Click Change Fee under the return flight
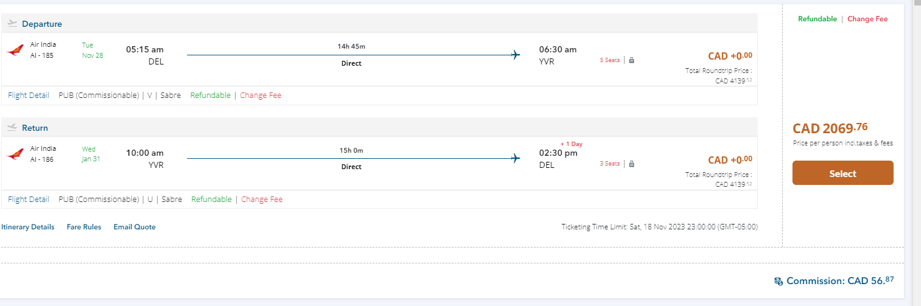Image resolution: width=921 pixels, height=306 pixels. 262,200
